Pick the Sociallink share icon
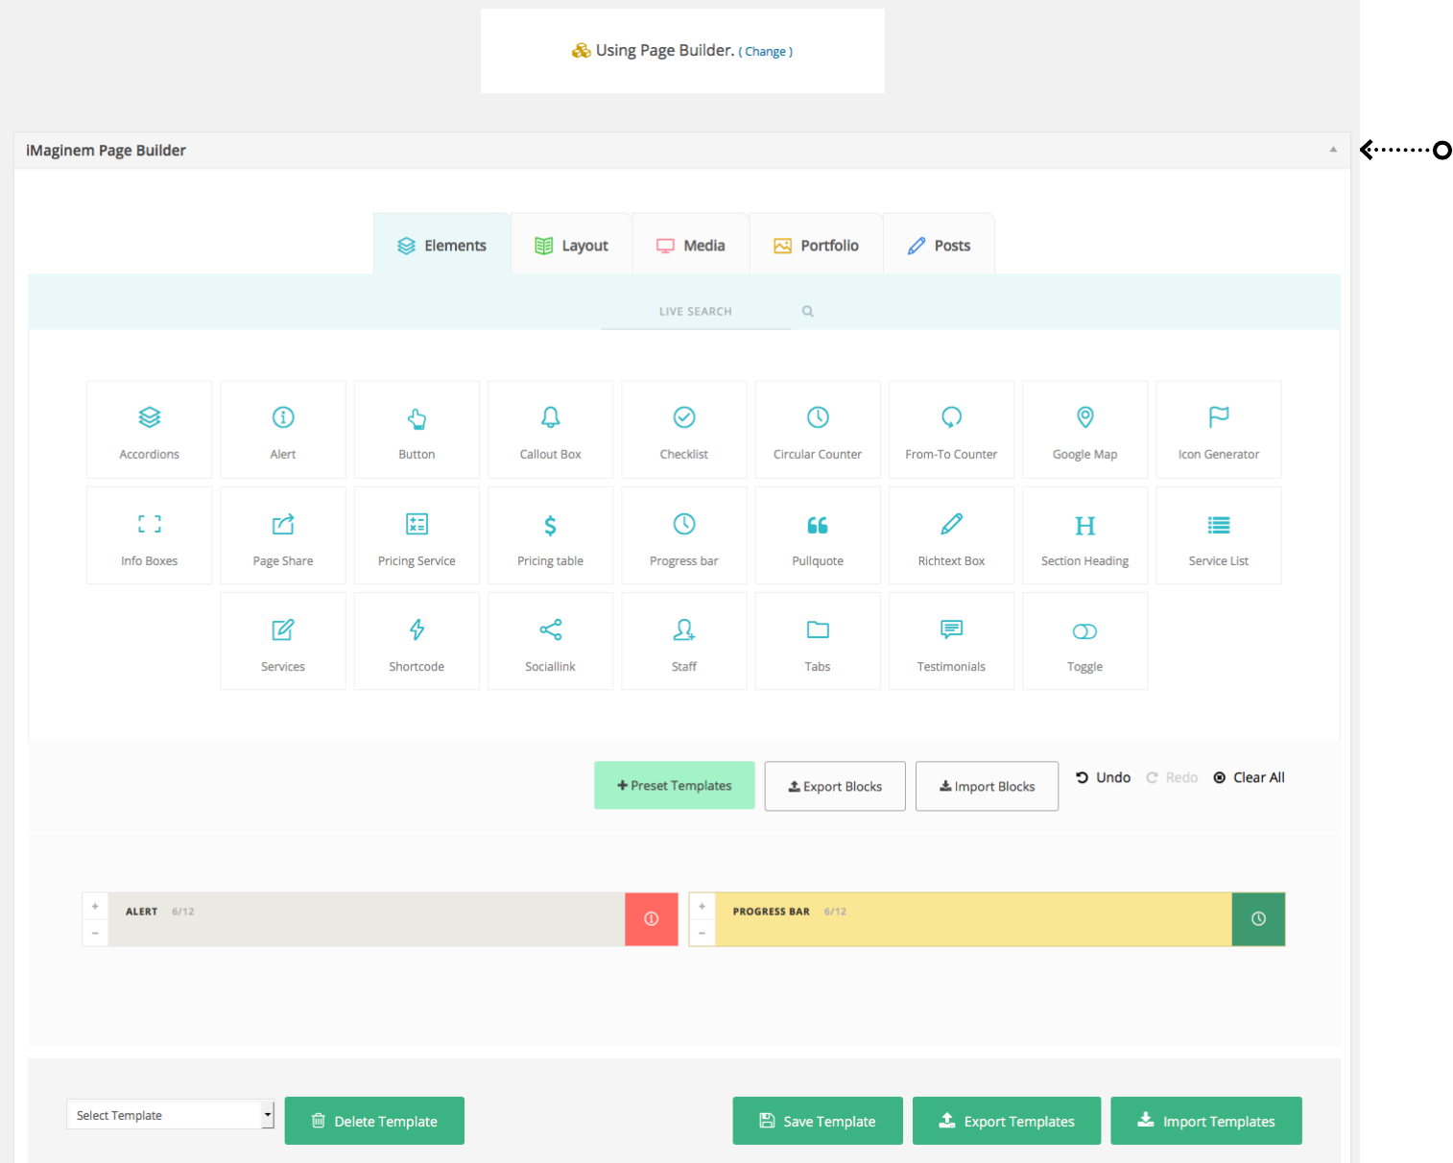1453x1163 pixels. pos(550,629)
